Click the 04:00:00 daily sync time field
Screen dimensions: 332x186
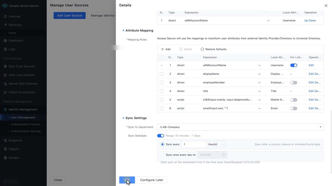click(212, 155)
